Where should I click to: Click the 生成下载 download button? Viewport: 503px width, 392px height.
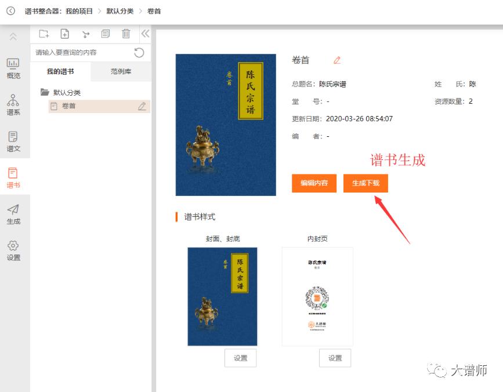(x=366, y=183)
